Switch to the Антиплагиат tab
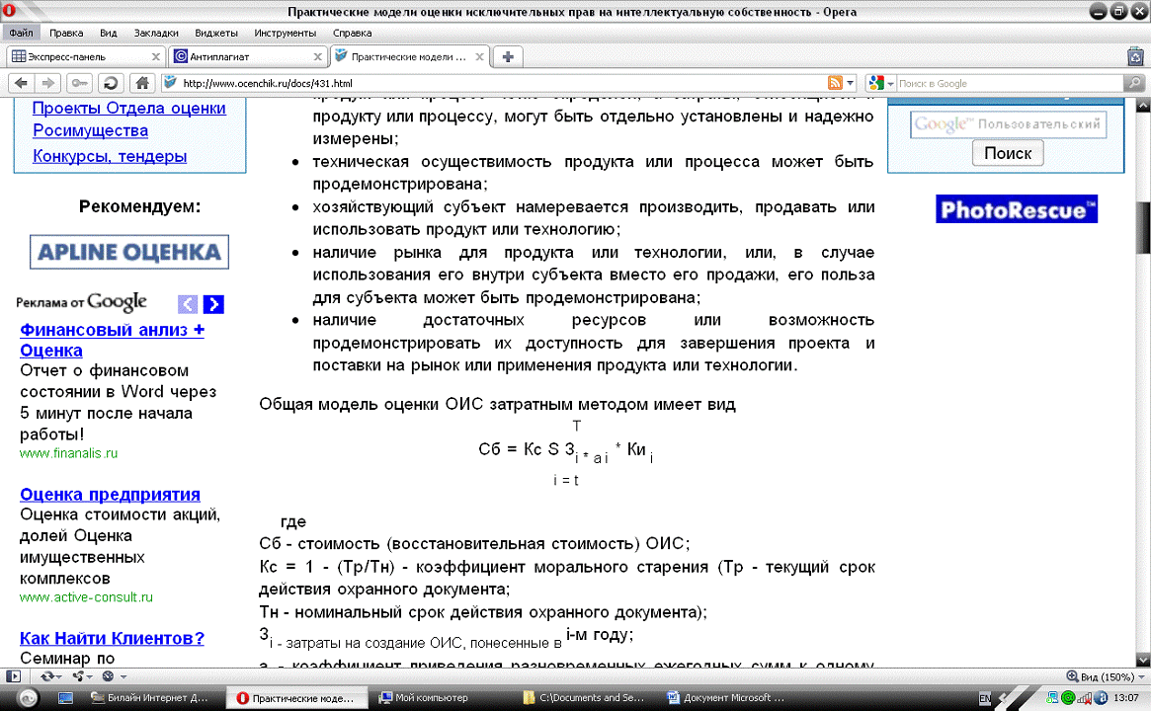This screenshot has width=1151, height=711. (x=247, y=56)
